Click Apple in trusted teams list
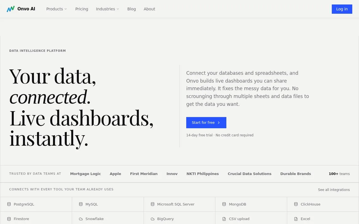The height and width of the screenshot is (224, 359). pyautogui.click(x=115, y=174)
